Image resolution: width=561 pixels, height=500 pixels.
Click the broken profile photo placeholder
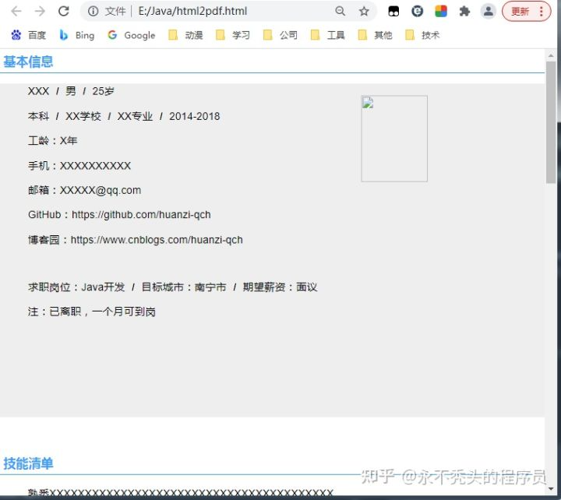click(x=394, y=139)
